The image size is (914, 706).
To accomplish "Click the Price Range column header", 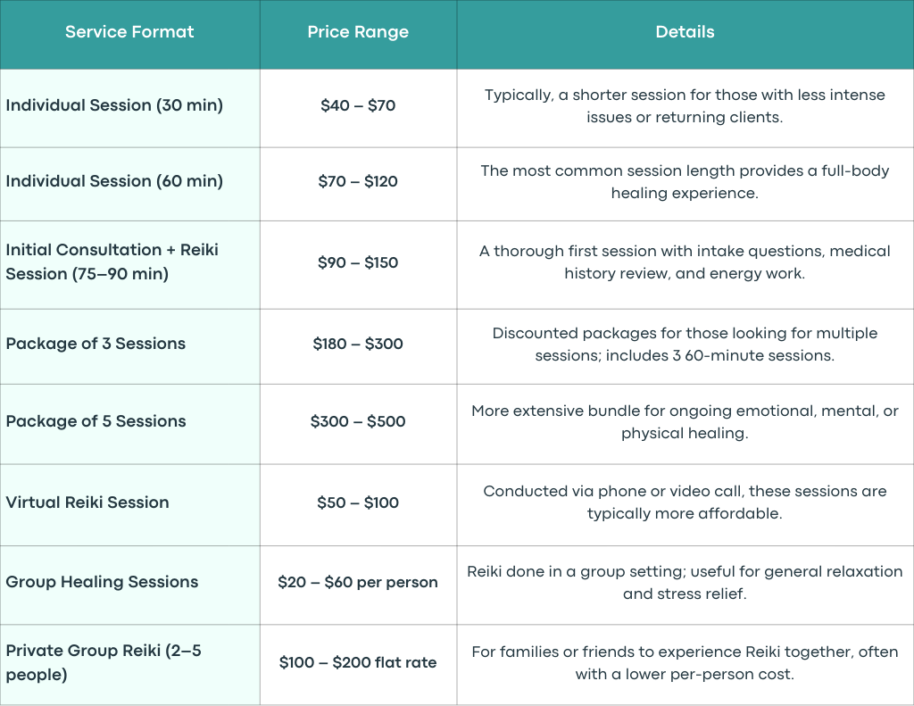I will 358,35.
